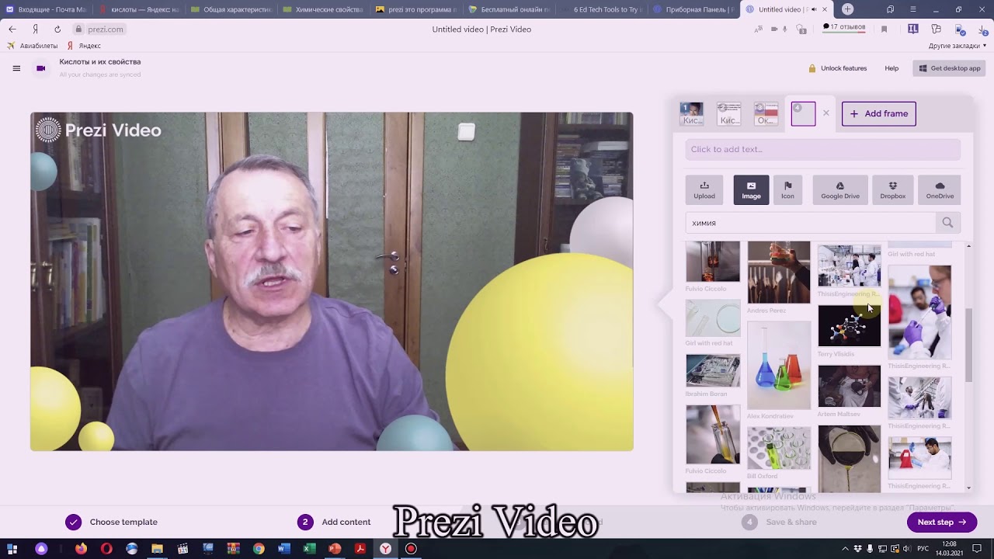994x559 pixels.
Task: Pick the molecule model image by Terry Vlisidis
Action: tap(849, 325)
